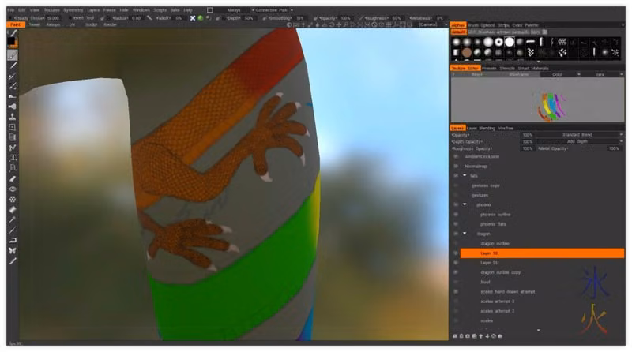The height and width of the screenshot is (352, 632).
Task: Toggle visibility of phoenix outline layer
Action: (456, 215)
